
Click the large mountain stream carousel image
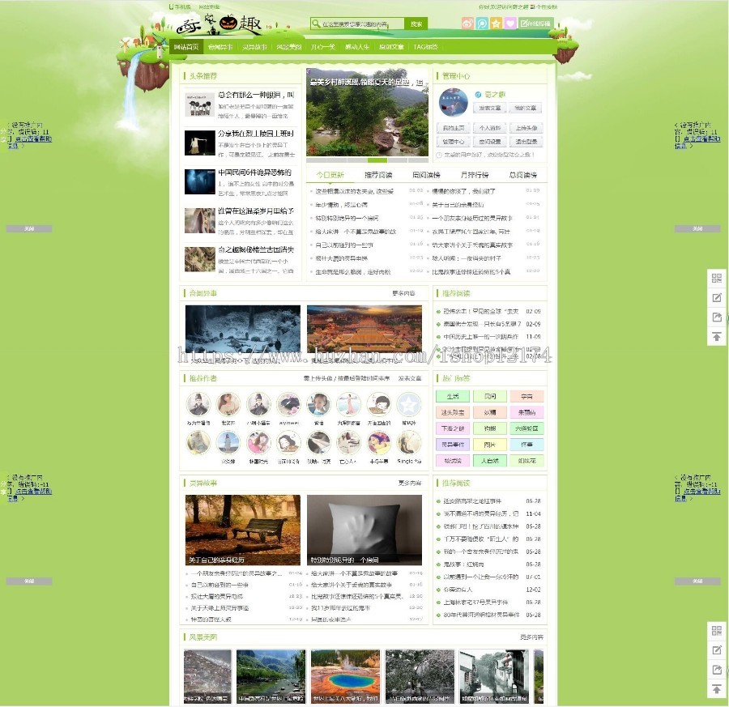tap(367, 113)
